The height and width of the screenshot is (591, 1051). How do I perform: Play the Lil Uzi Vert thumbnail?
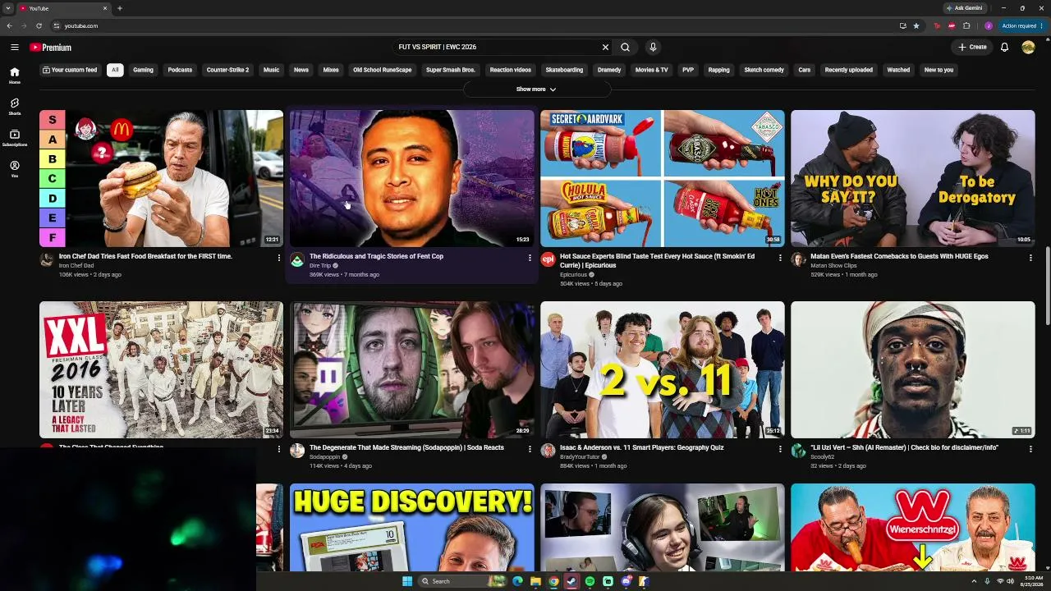click(913, 369)
